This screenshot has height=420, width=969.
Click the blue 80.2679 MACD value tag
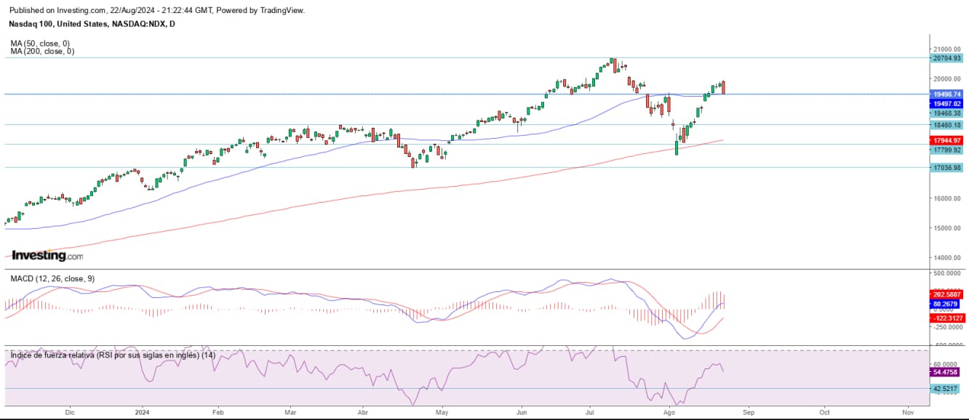tap(946, 303)
